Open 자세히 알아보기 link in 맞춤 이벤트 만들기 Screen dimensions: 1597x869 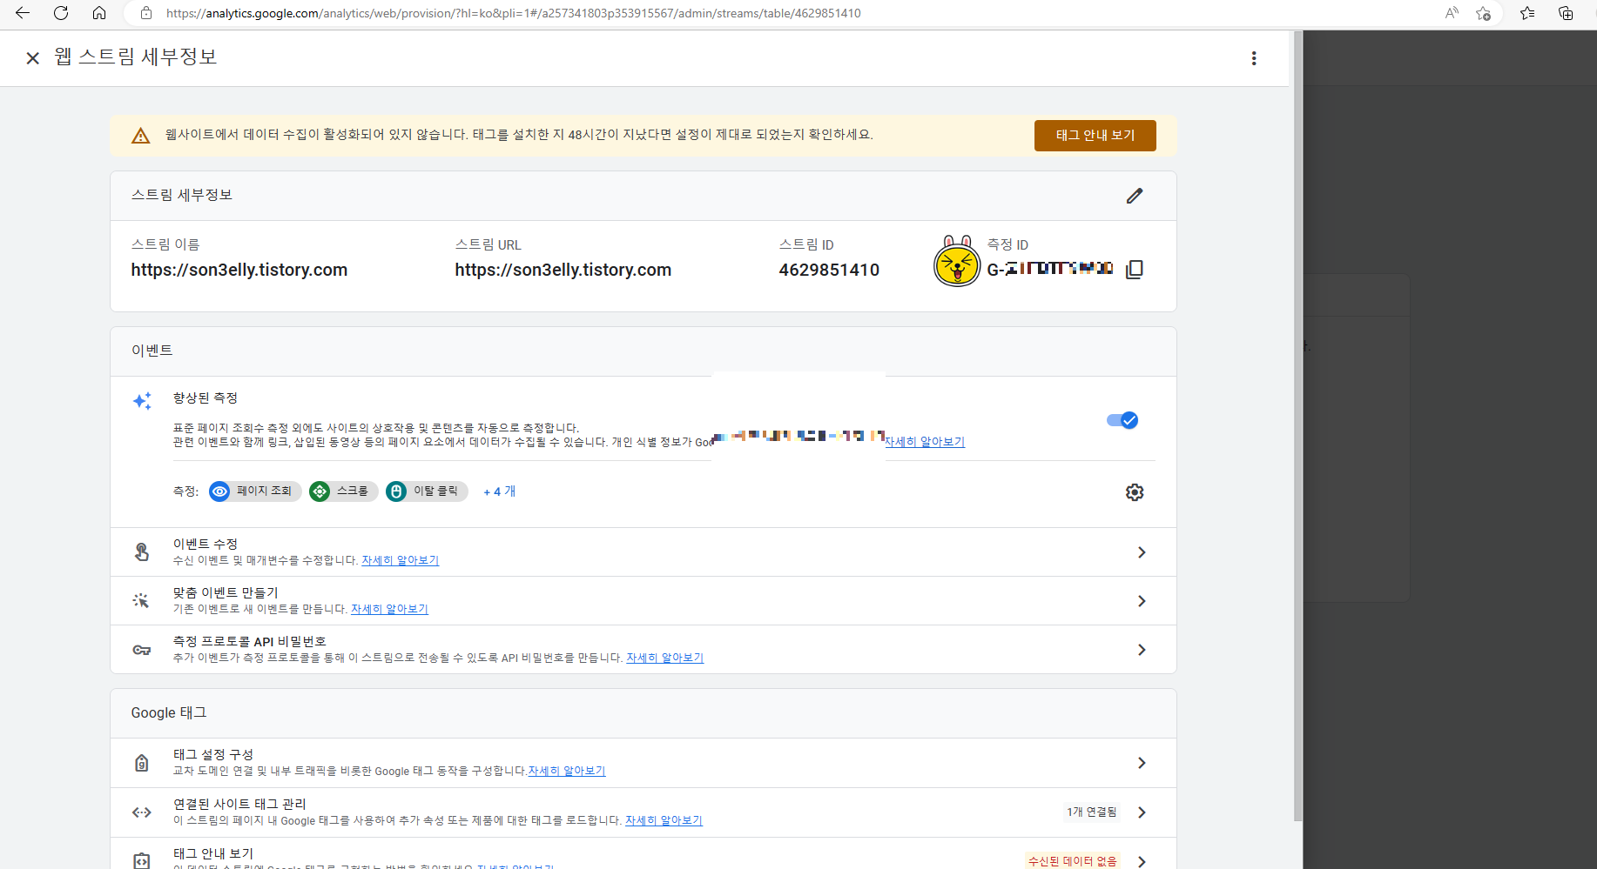coord(389,610)
